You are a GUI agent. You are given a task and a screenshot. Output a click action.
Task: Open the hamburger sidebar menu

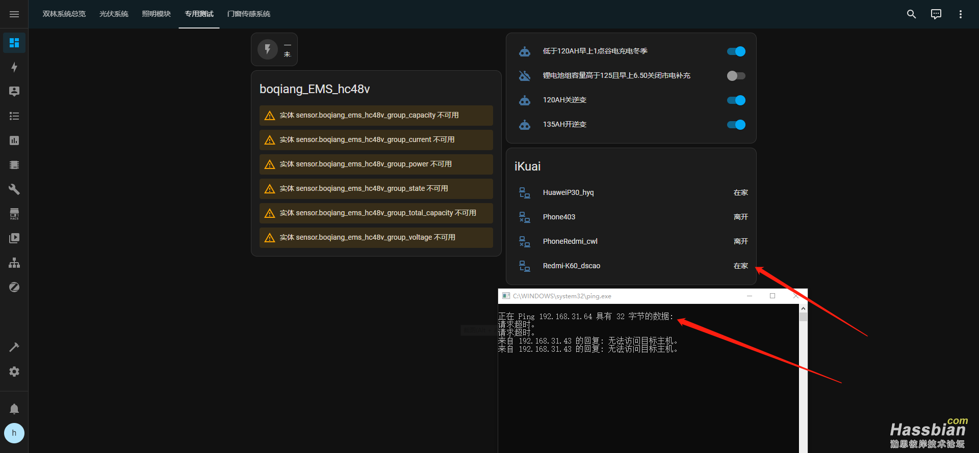[14, 14]
